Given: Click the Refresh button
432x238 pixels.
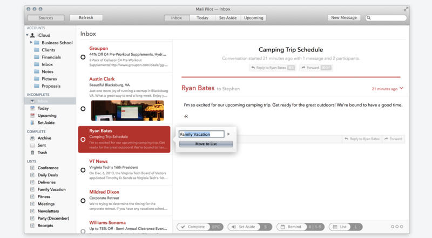Looking at the screenshot, I should coord(86,17).
